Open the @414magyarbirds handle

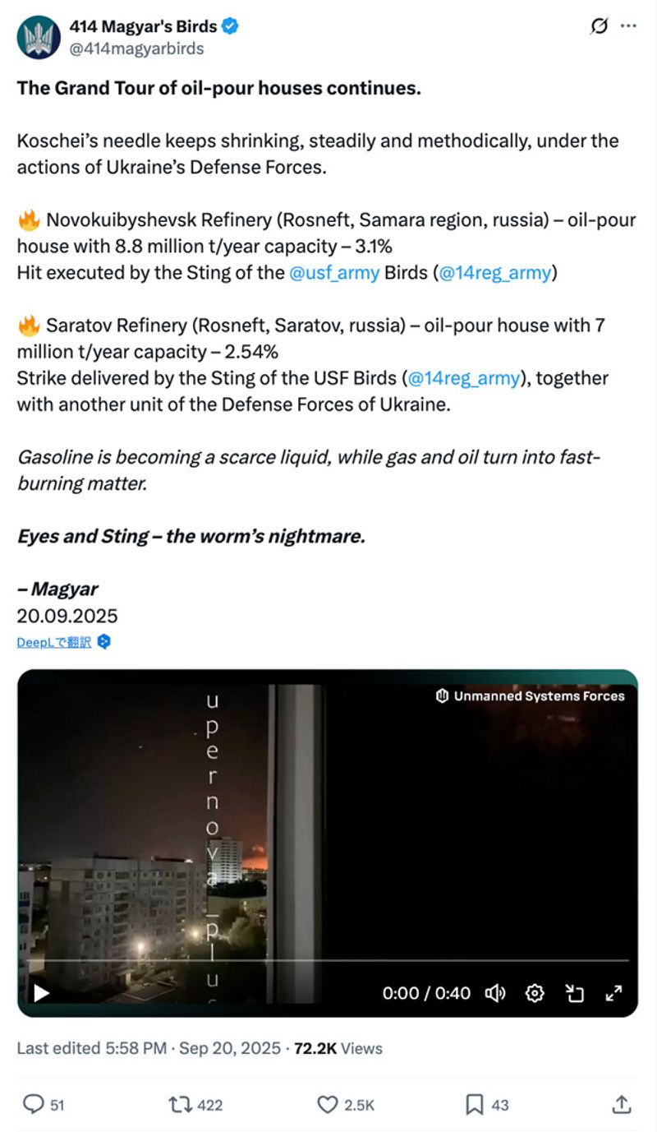136,49
